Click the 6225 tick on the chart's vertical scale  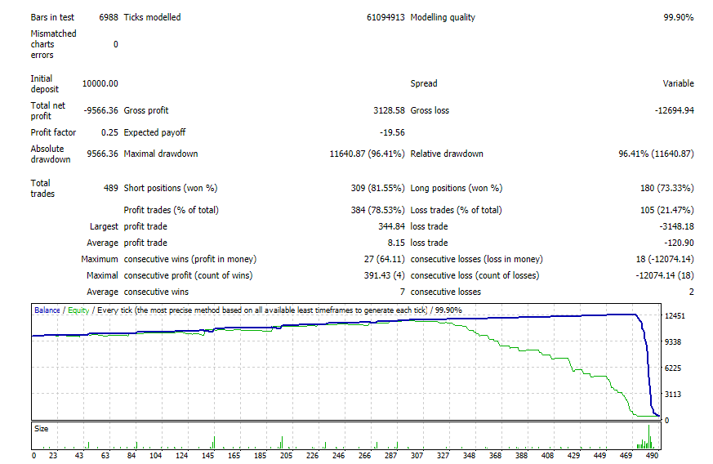pyautogui.click(x=673, y=368)
